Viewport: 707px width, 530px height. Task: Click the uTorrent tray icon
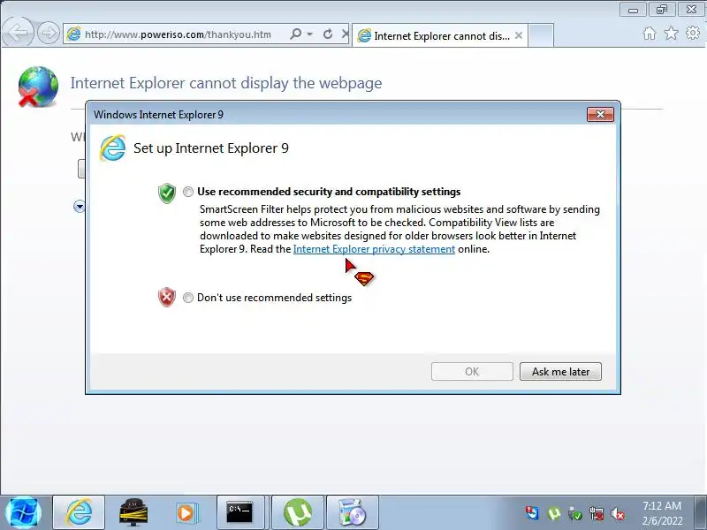(x=554, y=513)
